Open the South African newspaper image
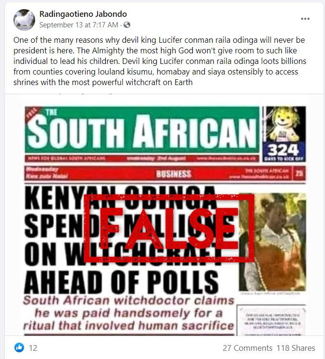 (x=164, y=215)
